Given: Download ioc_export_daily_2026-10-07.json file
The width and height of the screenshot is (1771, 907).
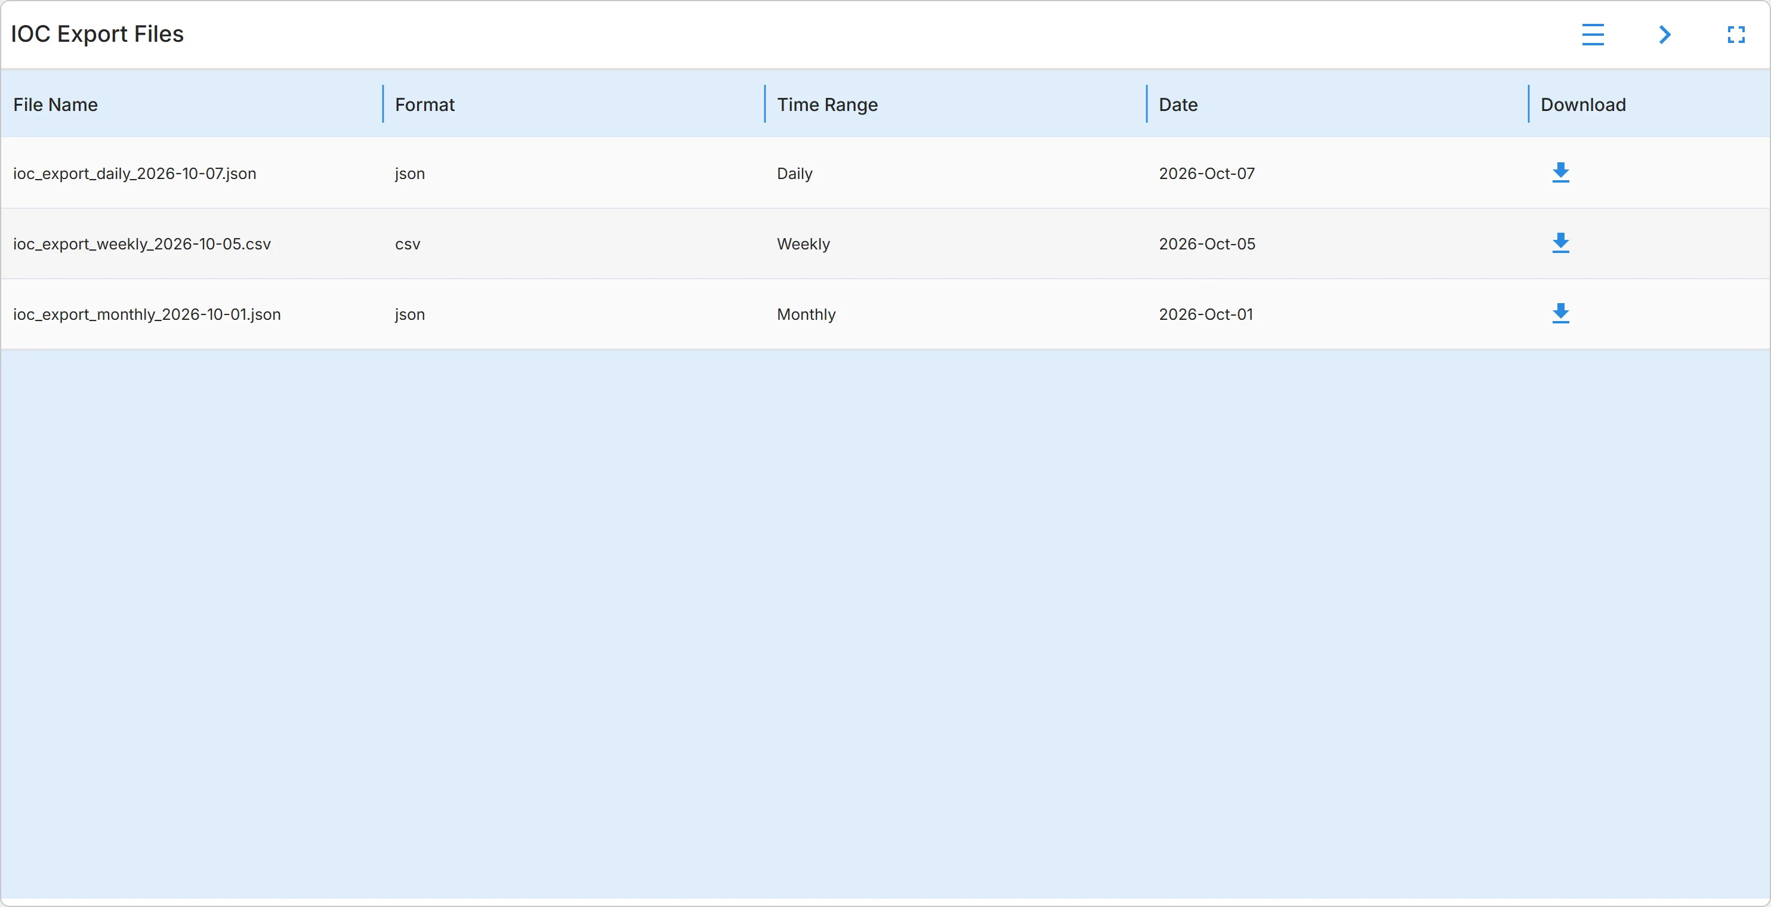Looking at the screenshot, I should pyautogui.click(x=1560, y=172).
